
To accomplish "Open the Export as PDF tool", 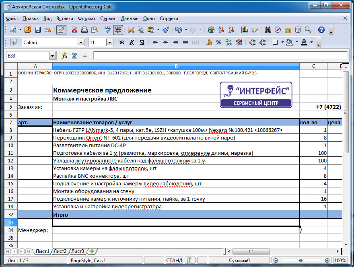I will (x=74, y=30).
